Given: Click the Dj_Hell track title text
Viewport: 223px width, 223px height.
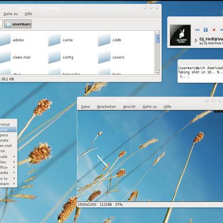Looking at the screenshot, I should click(211, 39).
